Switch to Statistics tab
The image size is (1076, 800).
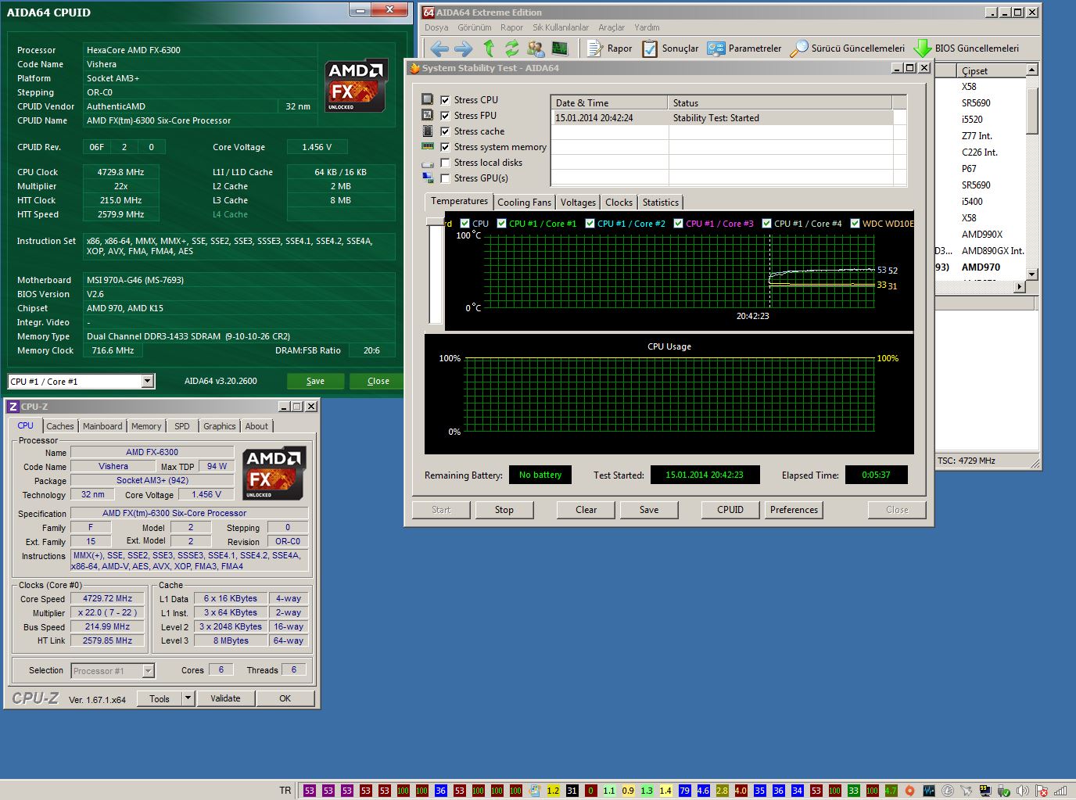pos(661,203)
